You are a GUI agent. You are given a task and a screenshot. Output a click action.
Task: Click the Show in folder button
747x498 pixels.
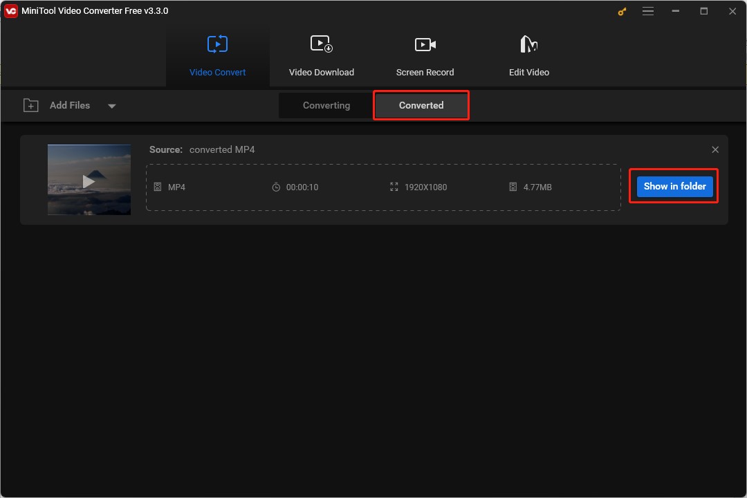674,186
